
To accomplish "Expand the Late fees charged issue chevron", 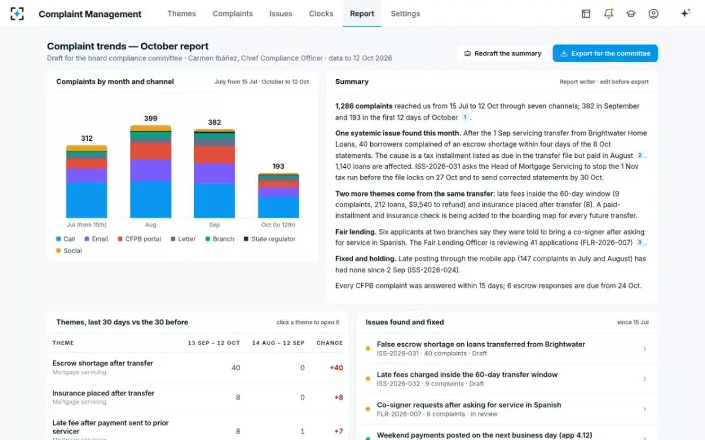I will coord(644,379).
